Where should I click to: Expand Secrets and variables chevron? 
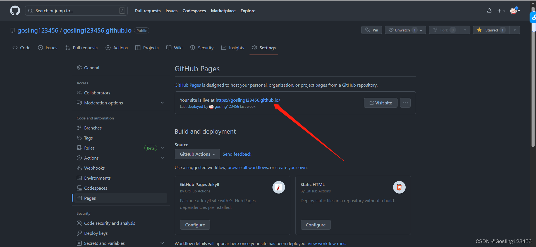pyautogui.click(x=162, y=243)
